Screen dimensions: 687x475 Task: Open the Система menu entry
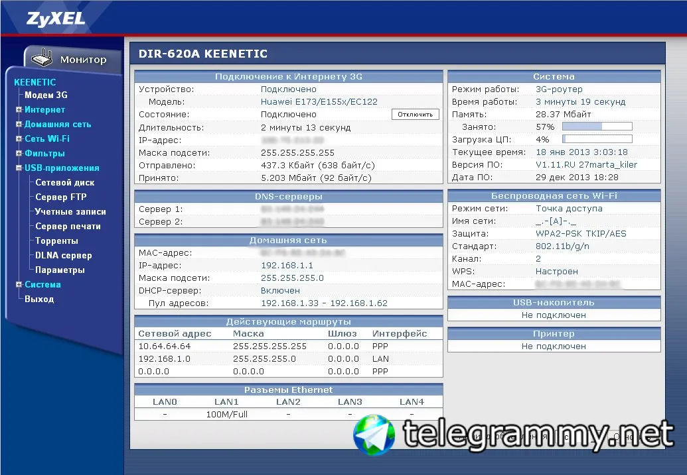click(x=42, y=284)
